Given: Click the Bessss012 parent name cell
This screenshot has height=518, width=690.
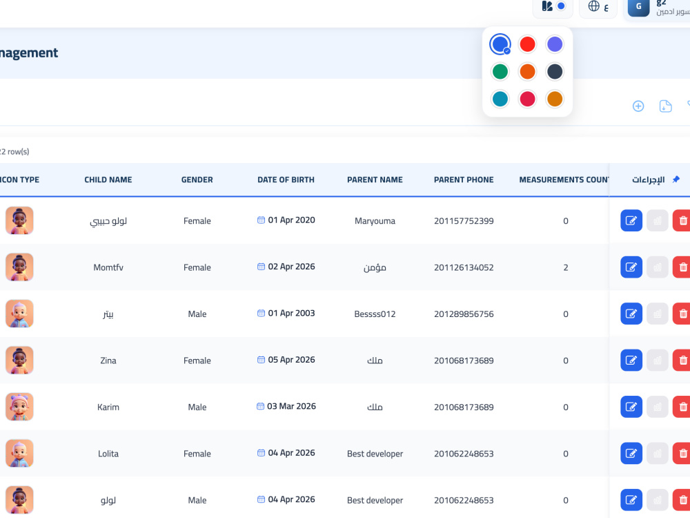Looking at the screenshot, I should coord(375,314).
